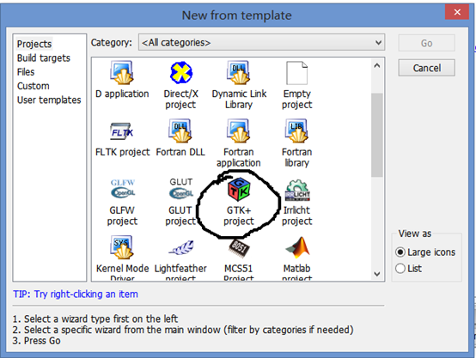Open the Projects wizard type
Viewport: 476px width, 358px height.
tap(34, 44)
